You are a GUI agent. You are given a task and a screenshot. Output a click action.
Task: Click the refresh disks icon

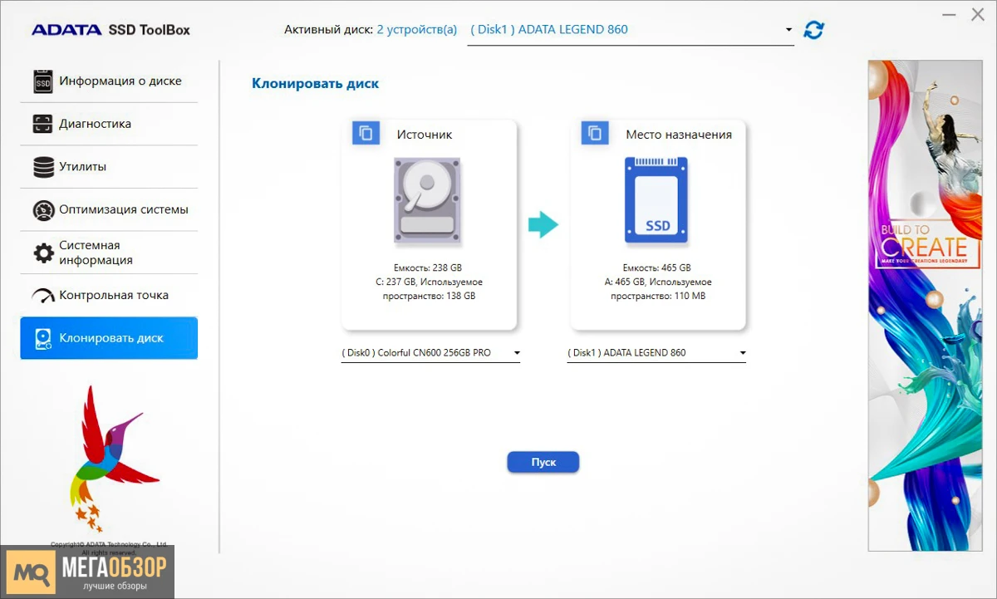click(x=813, y=30)
